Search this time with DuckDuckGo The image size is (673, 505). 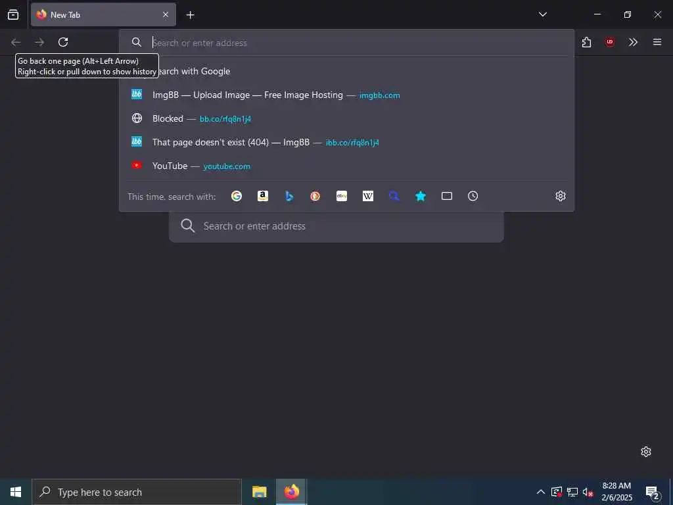click(x=315, y=196)
